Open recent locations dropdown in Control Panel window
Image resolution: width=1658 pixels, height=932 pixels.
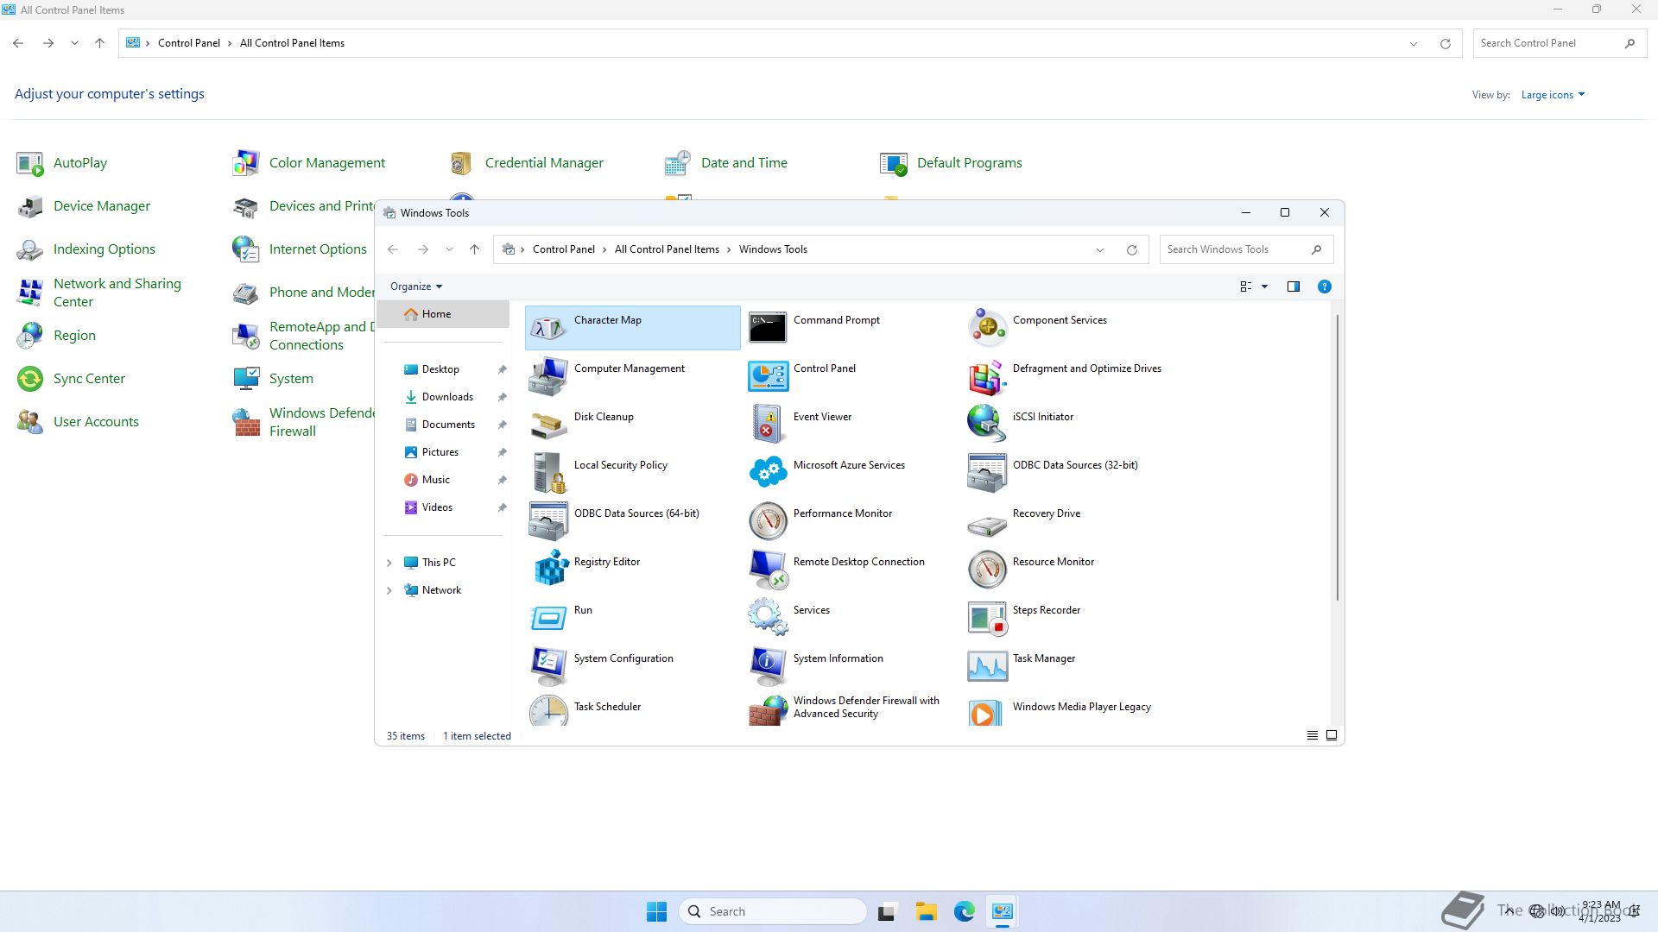coord(74,43)
